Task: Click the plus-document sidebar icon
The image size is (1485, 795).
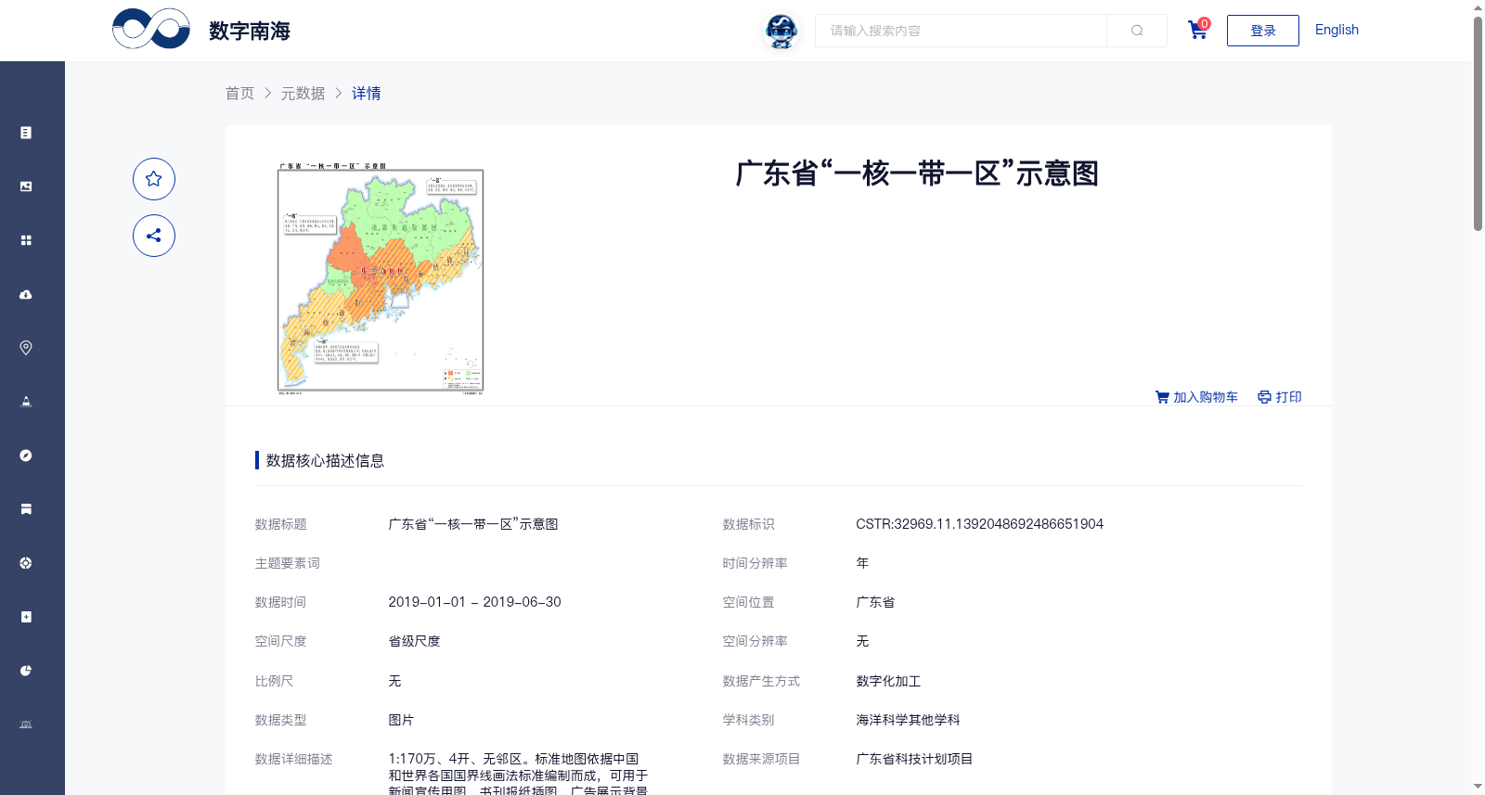Action: coord(26,617)
